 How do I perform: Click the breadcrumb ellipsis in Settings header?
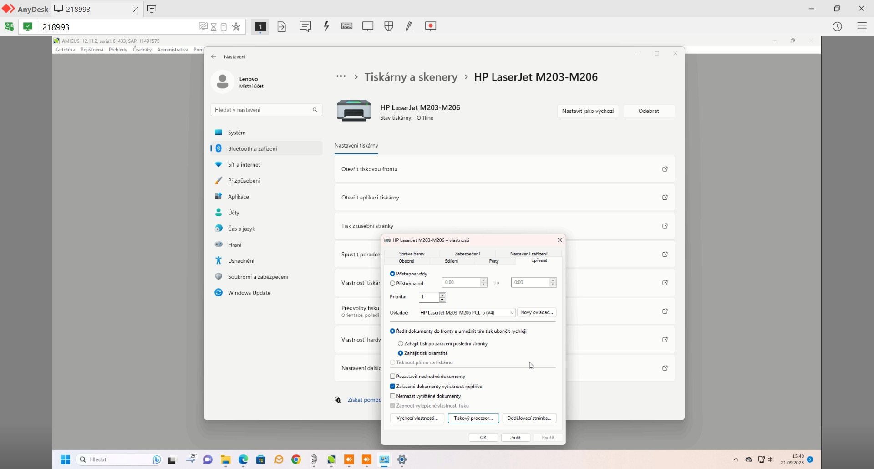pos(341,77)
